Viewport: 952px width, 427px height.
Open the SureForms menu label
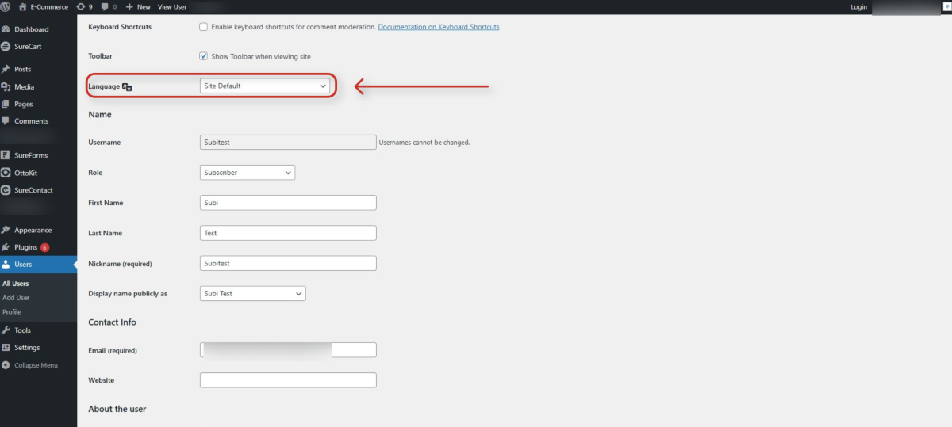[x=31, y=155]
